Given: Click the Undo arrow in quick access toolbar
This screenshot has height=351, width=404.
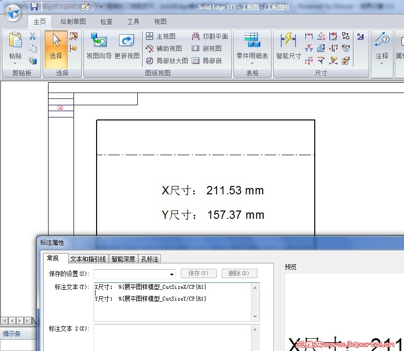Looking at the screenshot, I should 48,7.
